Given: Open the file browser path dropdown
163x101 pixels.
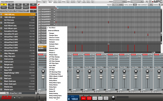Looking at the screenshot, I should (x=15, y=11).
